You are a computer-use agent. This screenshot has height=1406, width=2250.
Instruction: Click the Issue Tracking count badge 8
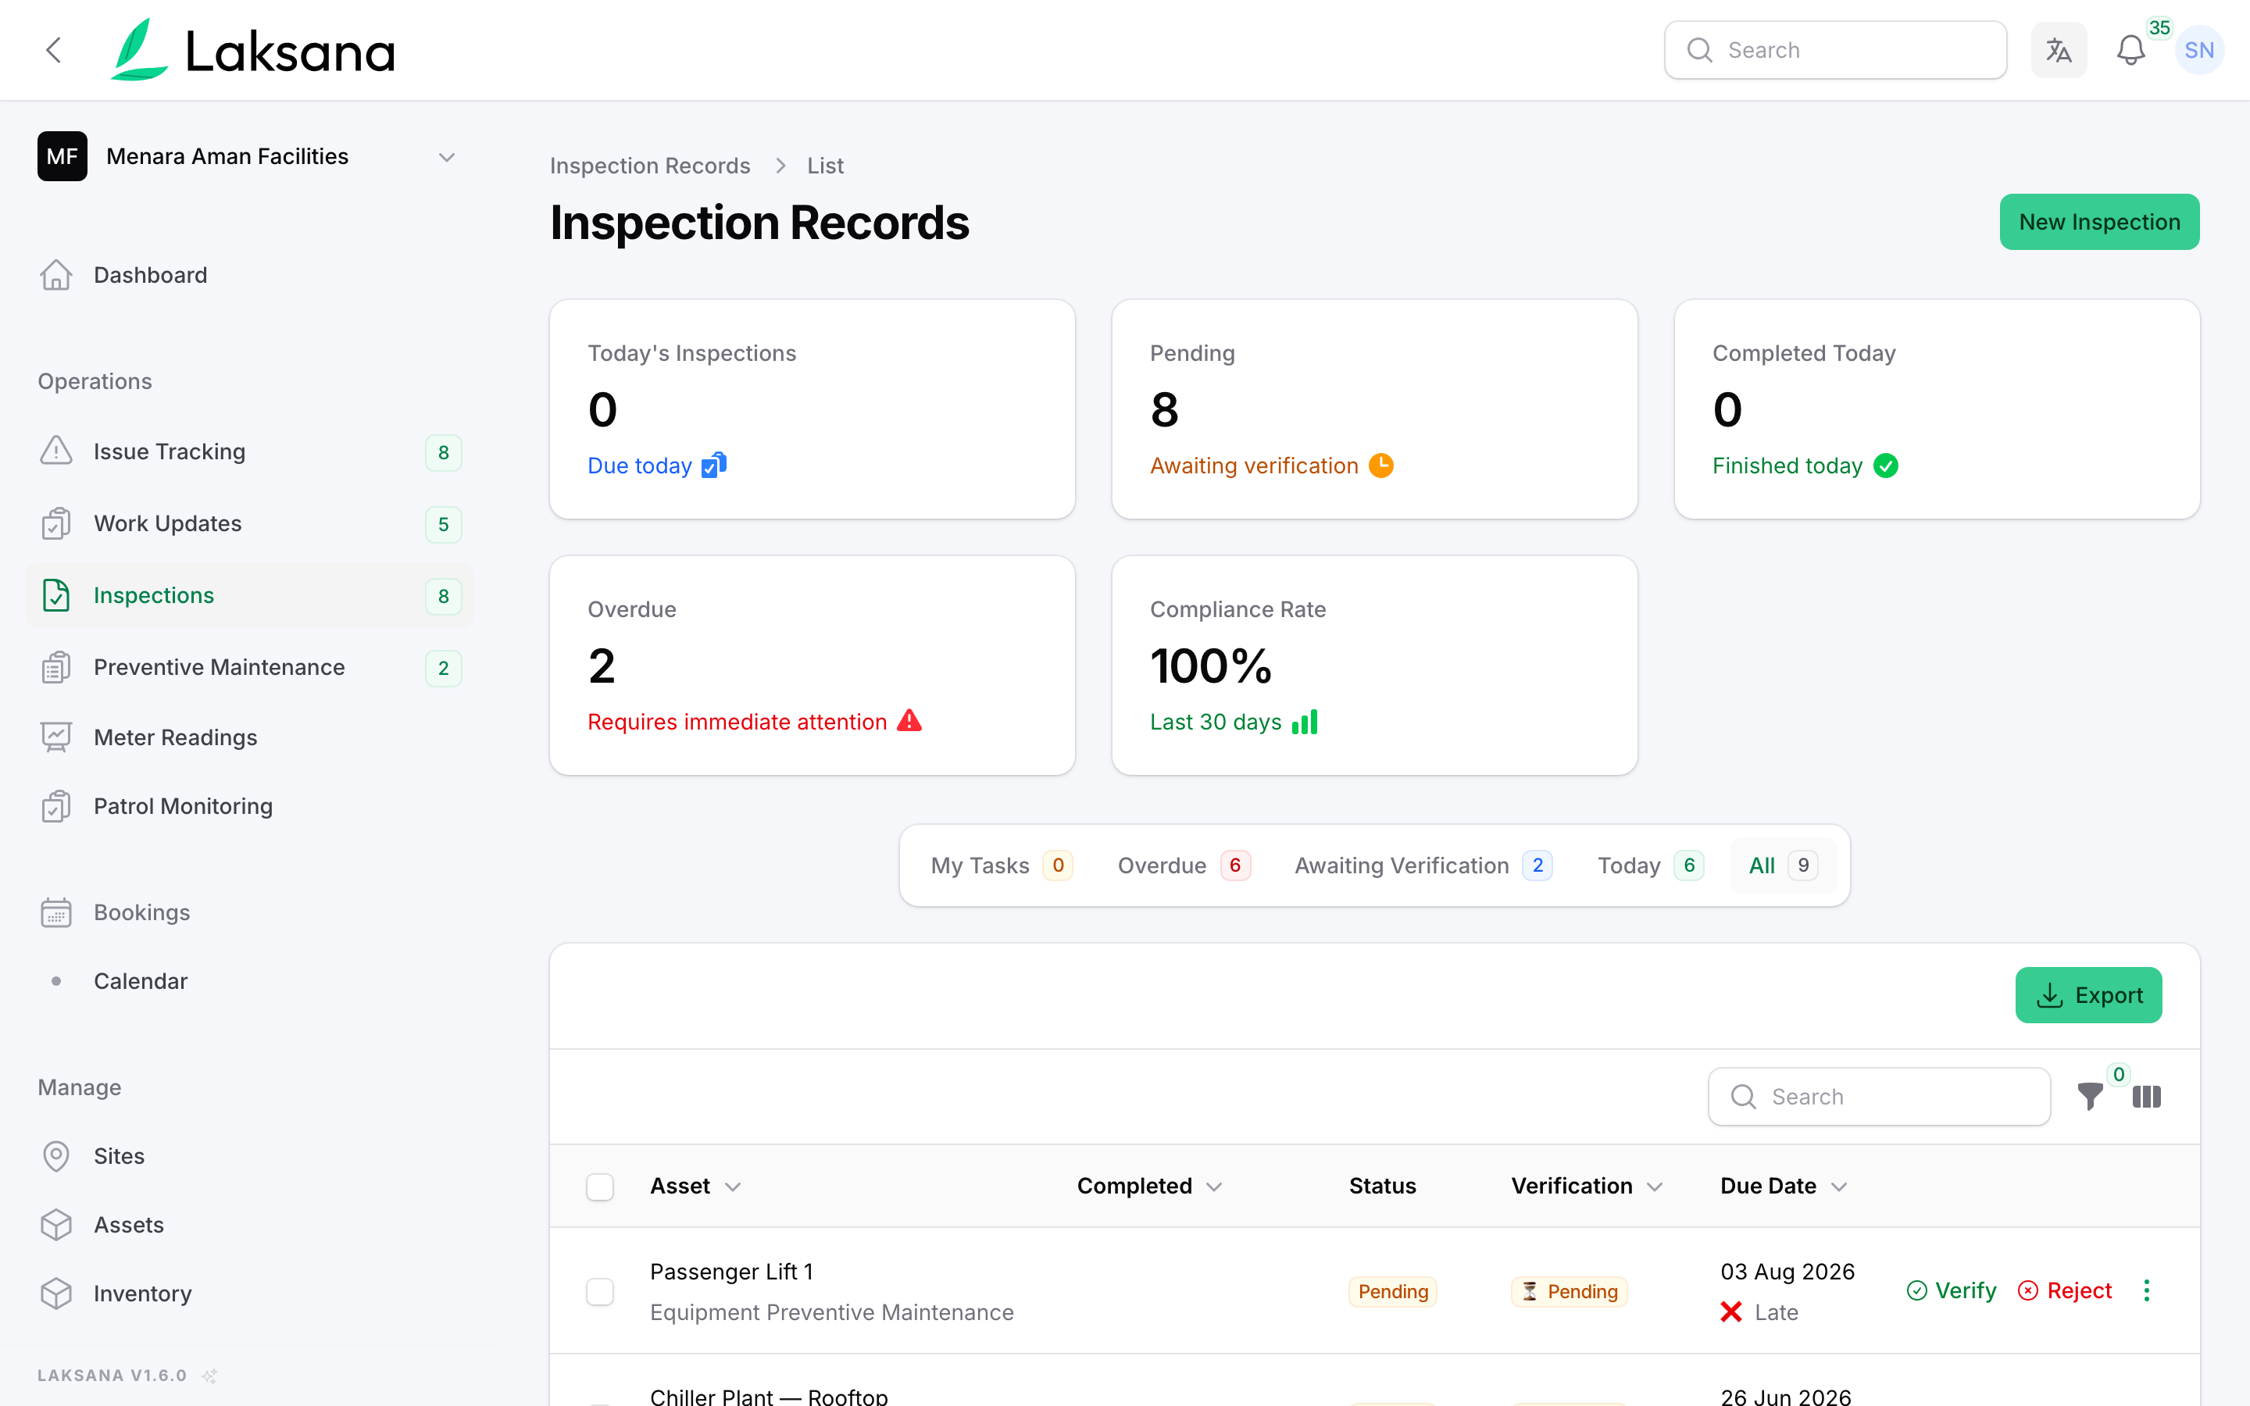tap(444, 452)
